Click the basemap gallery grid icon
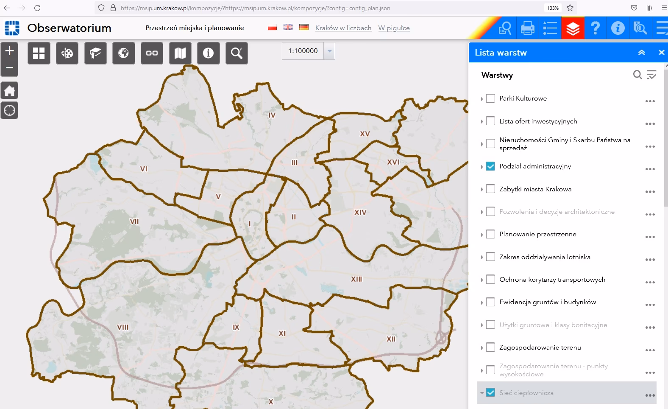668x409 pixels. click(39, 53)
